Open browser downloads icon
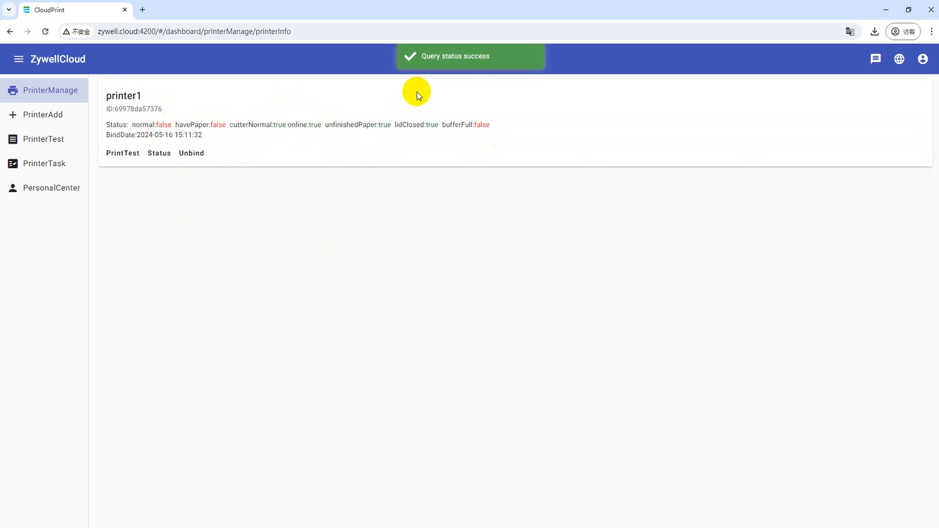Screen dimensions: 939x528 [x=874, y=32]
